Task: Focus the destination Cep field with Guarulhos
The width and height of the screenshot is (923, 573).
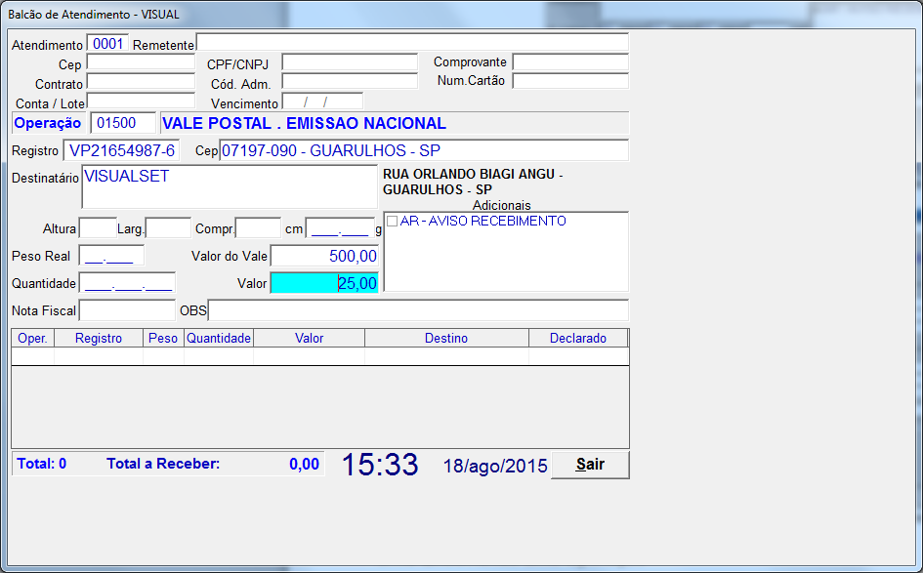Action: [x=424, y=150]
